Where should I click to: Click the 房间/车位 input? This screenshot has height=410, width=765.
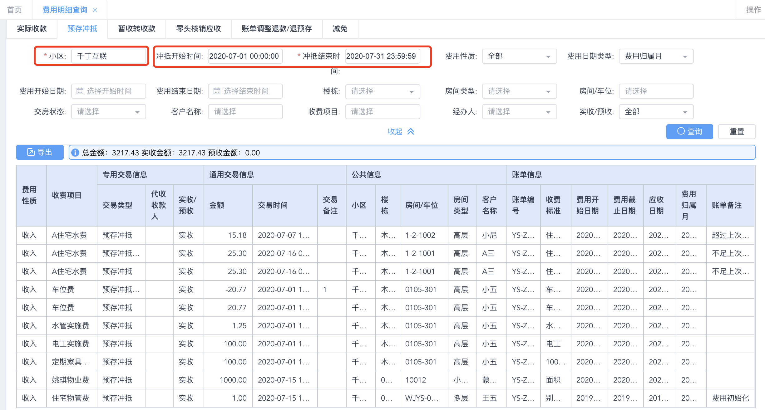click(656, 91)
